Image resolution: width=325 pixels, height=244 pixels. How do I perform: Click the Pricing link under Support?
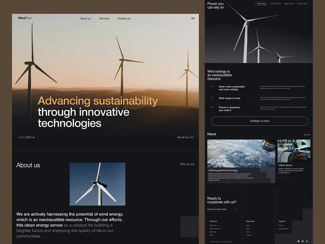(281, 225)
